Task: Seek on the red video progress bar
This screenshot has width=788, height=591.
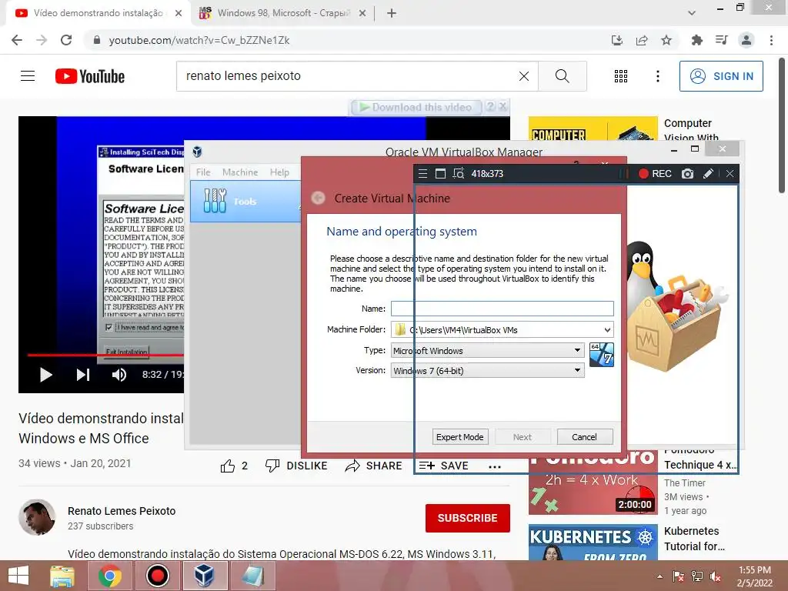Action: (105, 356)
